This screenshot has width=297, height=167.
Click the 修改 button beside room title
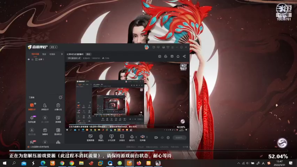[88, 54]
